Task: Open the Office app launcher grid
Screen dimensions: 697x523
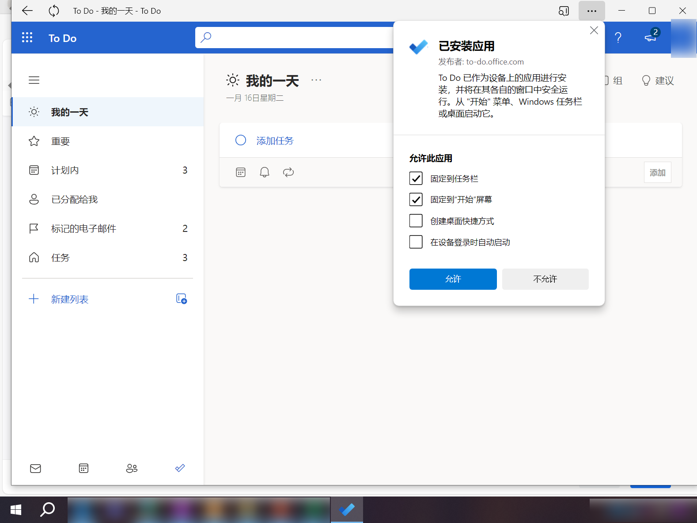Action: click(x=27, y=38)
